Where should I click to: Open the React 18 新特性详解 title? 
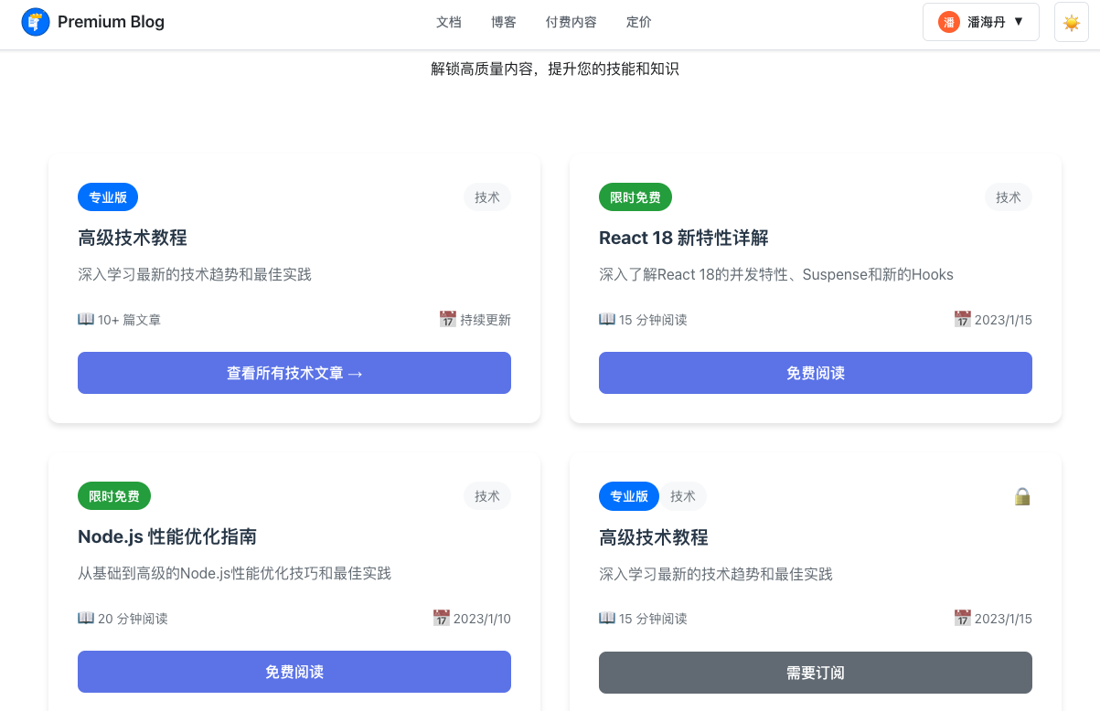click(683, 238)
